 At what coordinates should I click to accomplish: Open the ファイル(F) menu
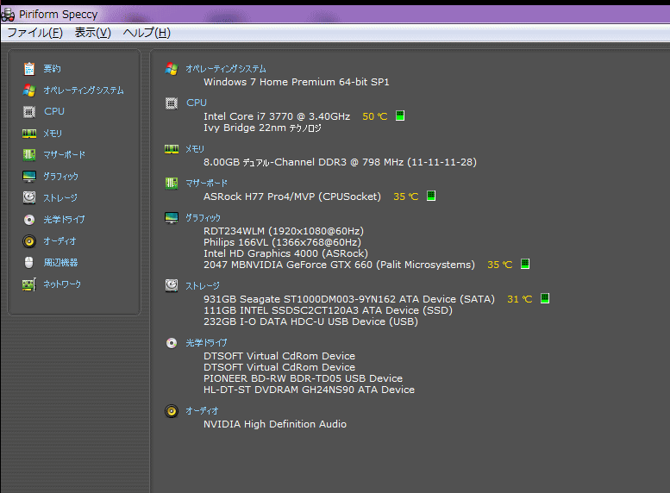(35, 33)
